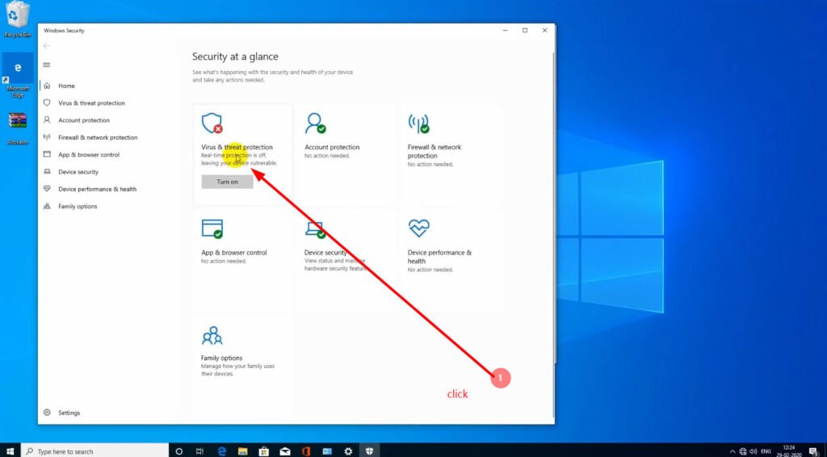The height and width of the screenshot is (457, 827).
Task: Open the App & browser control window icon tile
Action: 212,228
